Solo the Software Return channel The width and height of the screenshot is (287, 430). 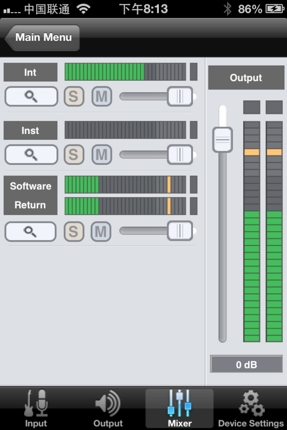point(74,231)
